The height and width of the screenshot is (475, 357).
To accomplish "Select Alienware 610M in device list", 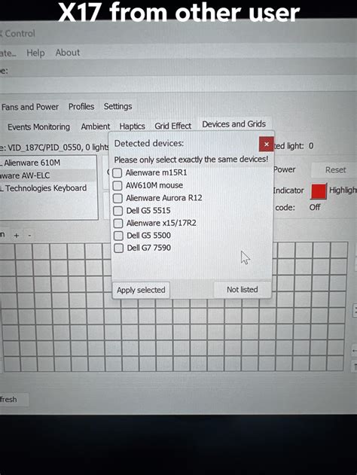I will click(x=48, y=163).
